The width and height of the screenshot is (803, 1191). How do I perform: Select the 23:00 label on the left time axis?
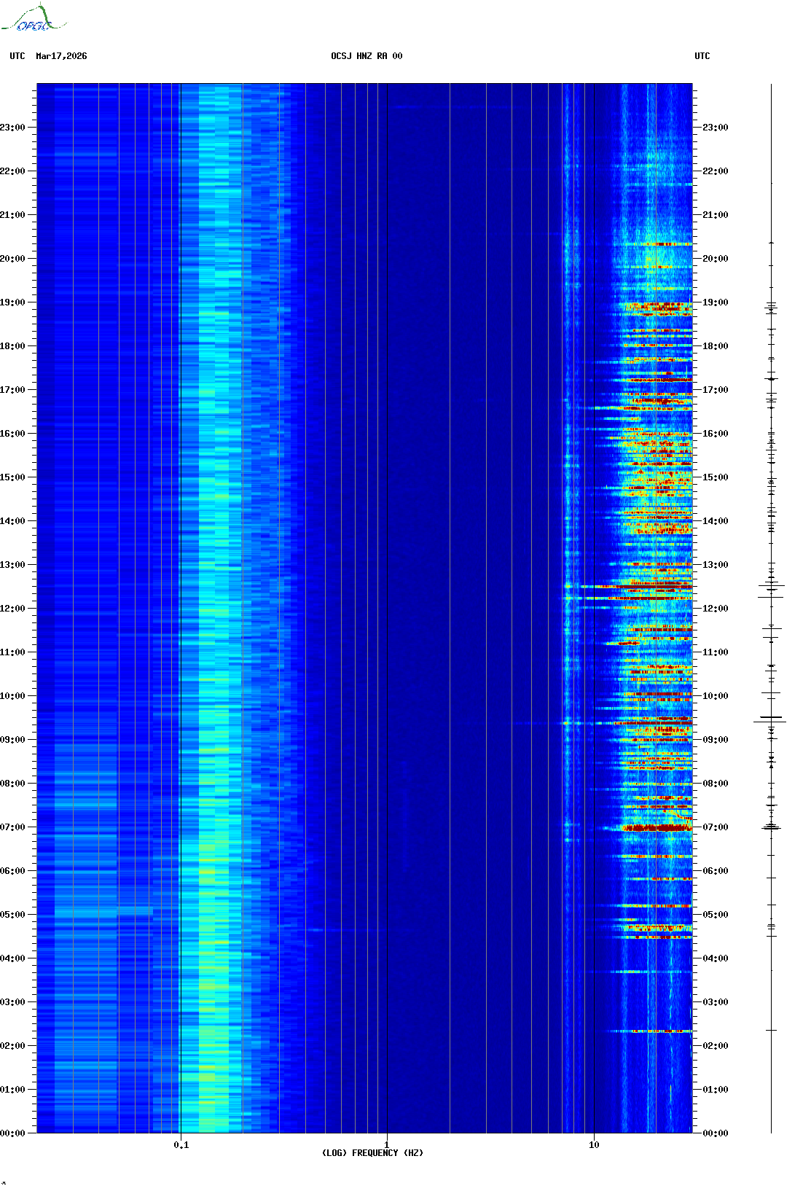tap(12, 128)
